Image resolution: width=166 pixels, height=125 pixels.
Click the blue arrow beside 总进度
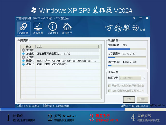click(x=23, y=54)
